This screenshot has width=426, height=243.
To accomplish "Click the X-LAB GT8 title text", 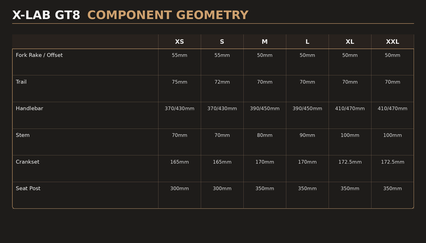I will point(46,15).
